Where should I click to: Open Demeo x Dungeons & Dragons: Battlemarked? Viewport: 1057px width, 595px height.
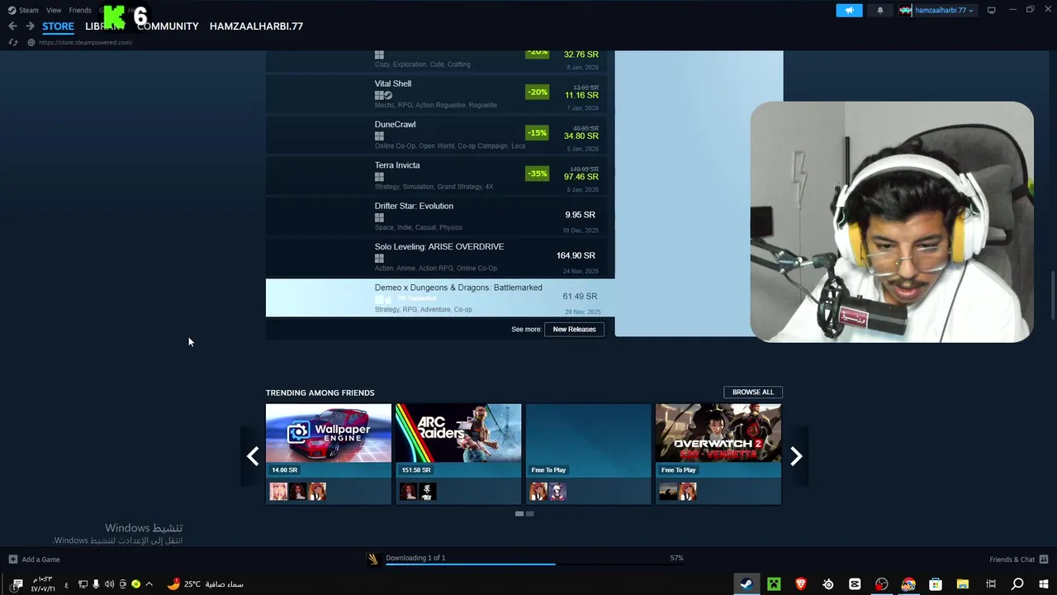pyautogui.click(x=440, y=297)
